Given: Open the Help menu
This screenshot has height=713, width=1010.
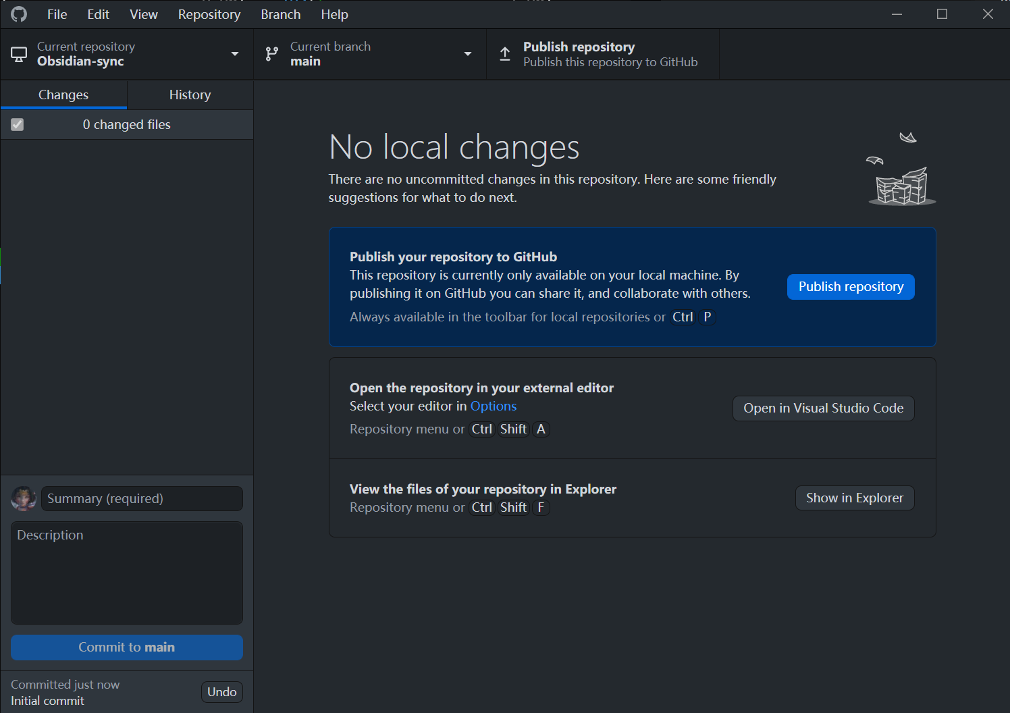Looking at the screenshot, I should (x=335, y=14).
